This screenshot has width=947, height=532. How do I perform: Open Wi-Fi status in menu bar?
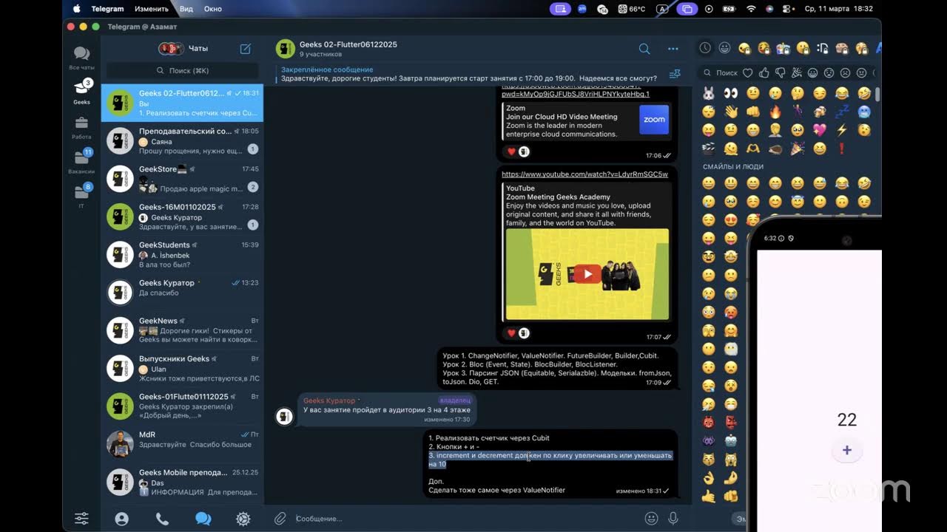(x=751, y=9)
